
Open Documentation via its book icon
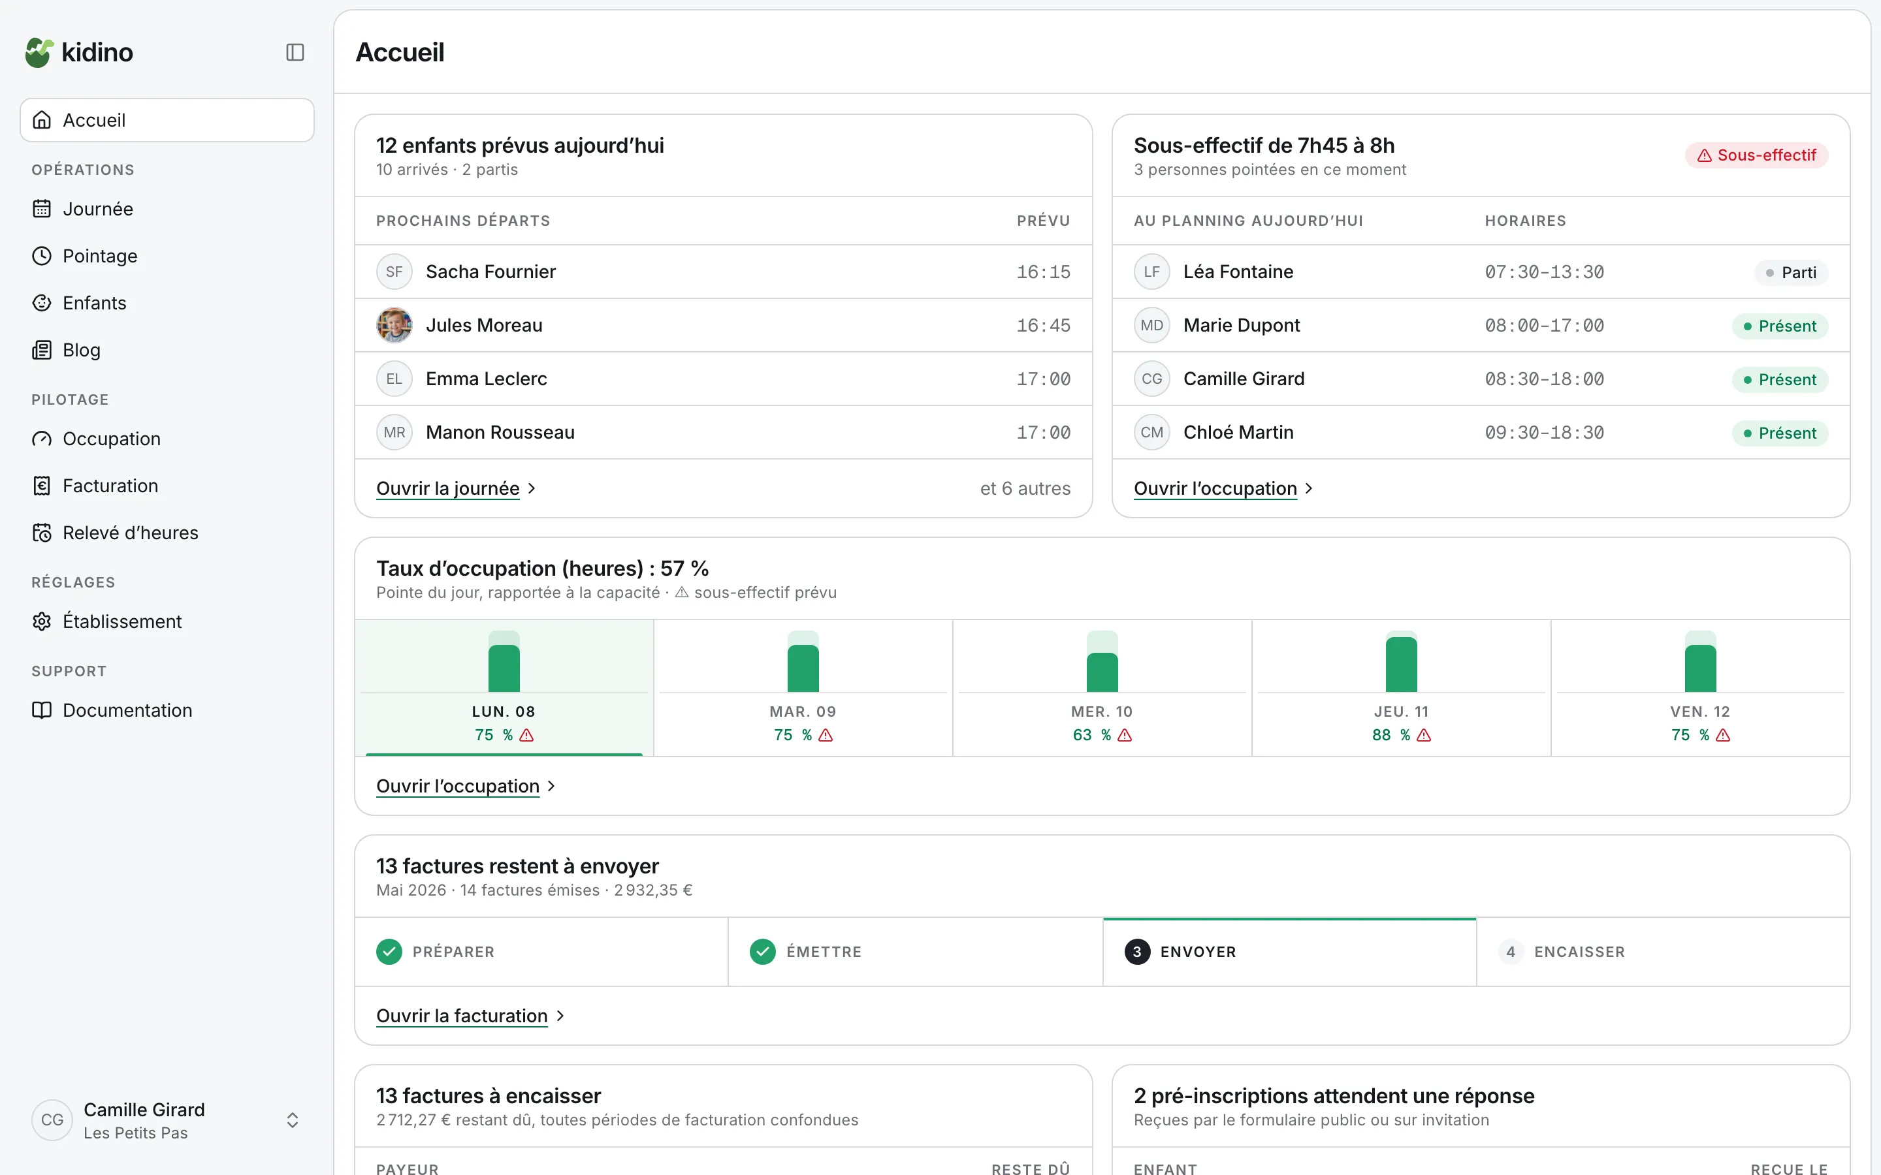(x=42, y=710)
